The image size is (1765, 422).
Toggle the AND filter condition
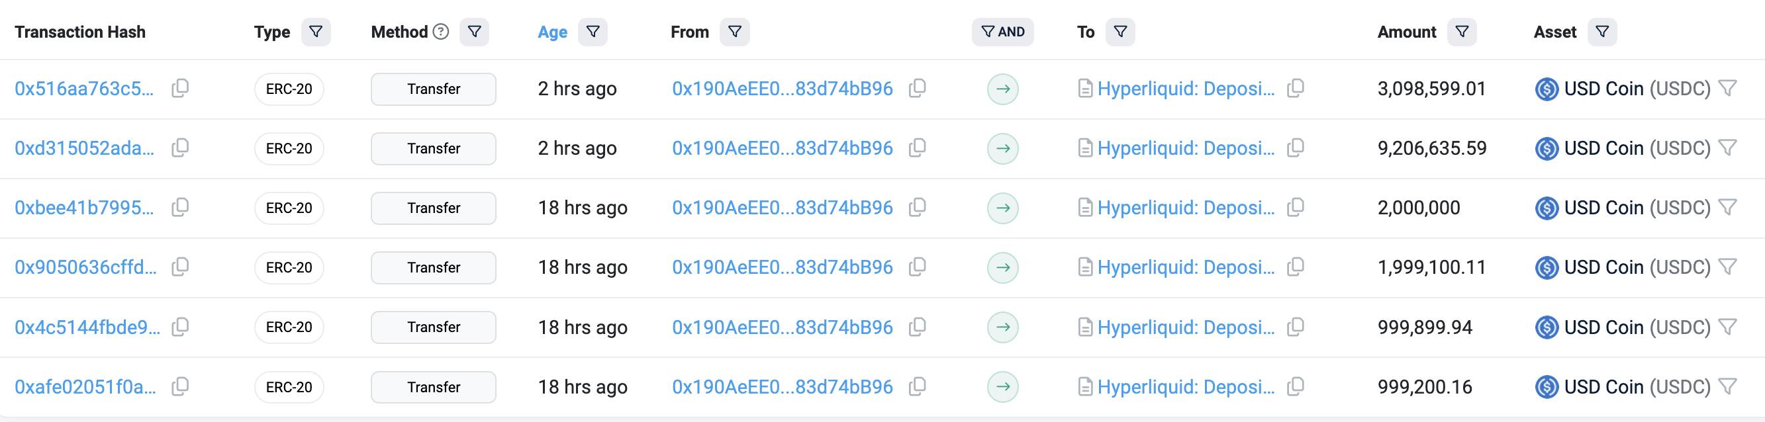pos(1002,32)
